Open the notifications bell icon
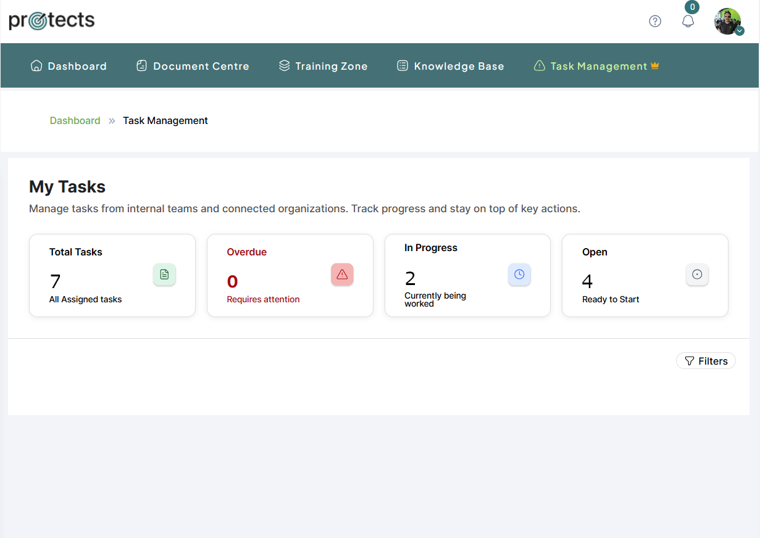Screen dimensions: 760x538 pos(688,22)
